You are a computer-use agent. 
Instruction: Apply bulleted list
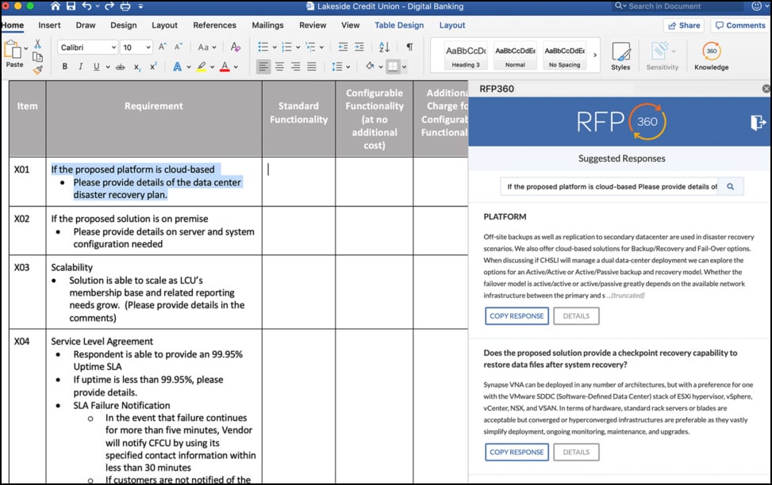[263, 47]
